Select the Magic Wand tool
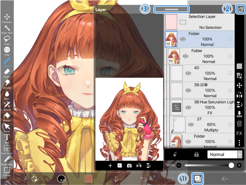Image resolution: width=246 pixels, height=185 pixels. tap(7, 30)
